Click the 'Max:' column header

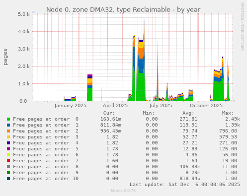pos(228,113)
